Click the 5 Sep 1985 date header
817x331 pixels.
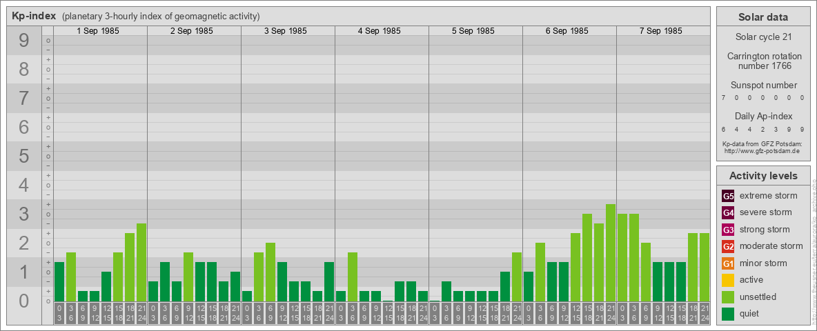(473, 31)
